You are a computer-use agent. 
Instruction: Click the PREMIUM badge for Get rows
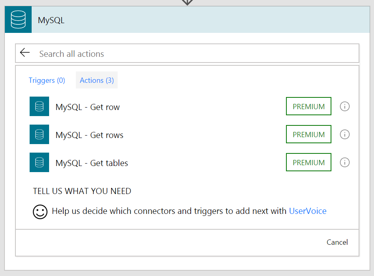(x=308, y=134)
